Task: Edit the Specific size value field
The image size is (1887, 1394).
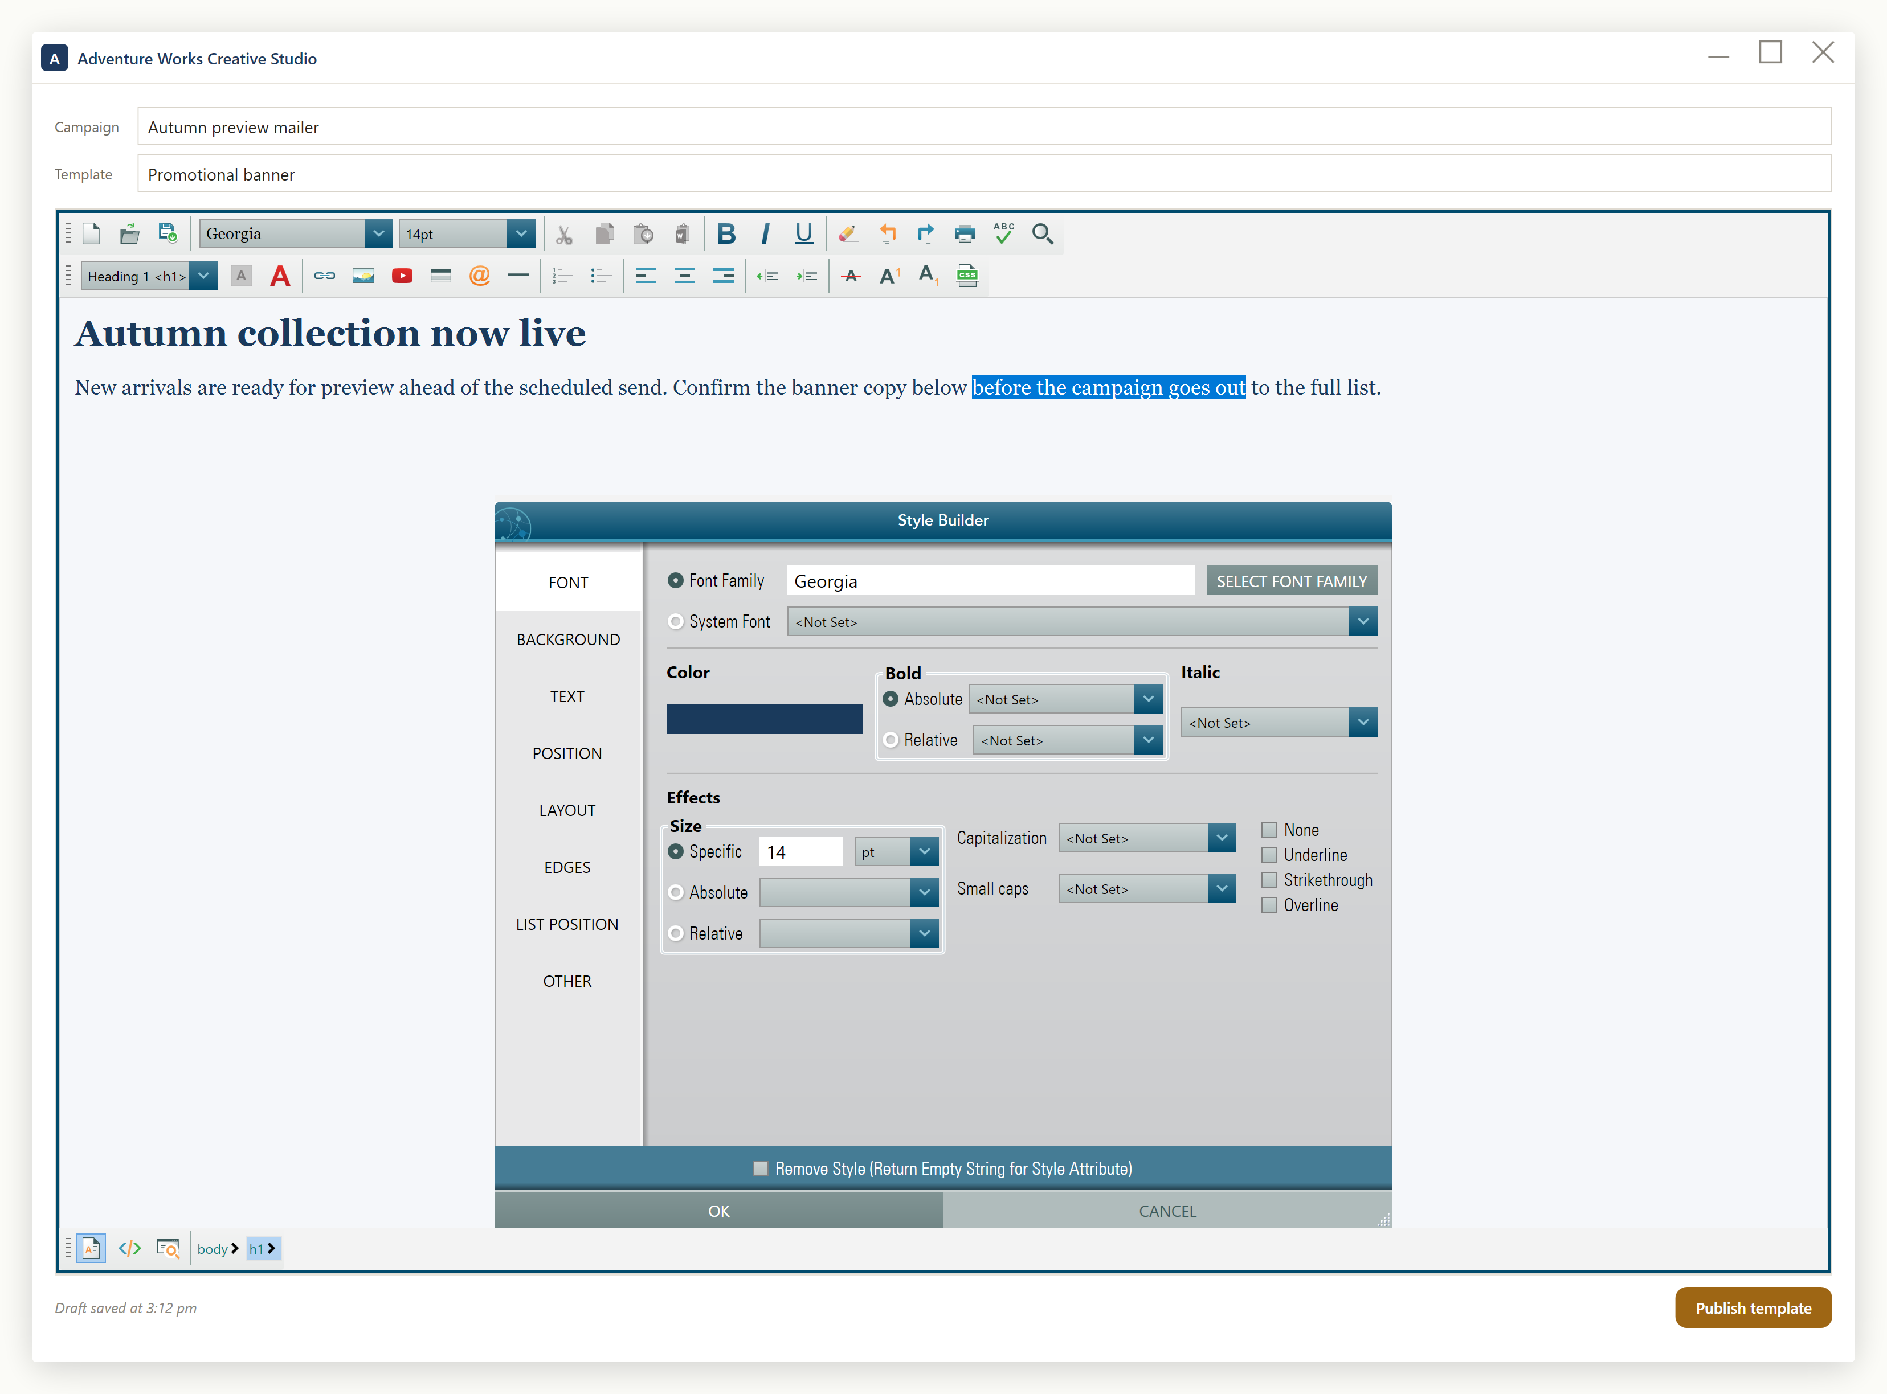Action: click(x=800, y=851)
